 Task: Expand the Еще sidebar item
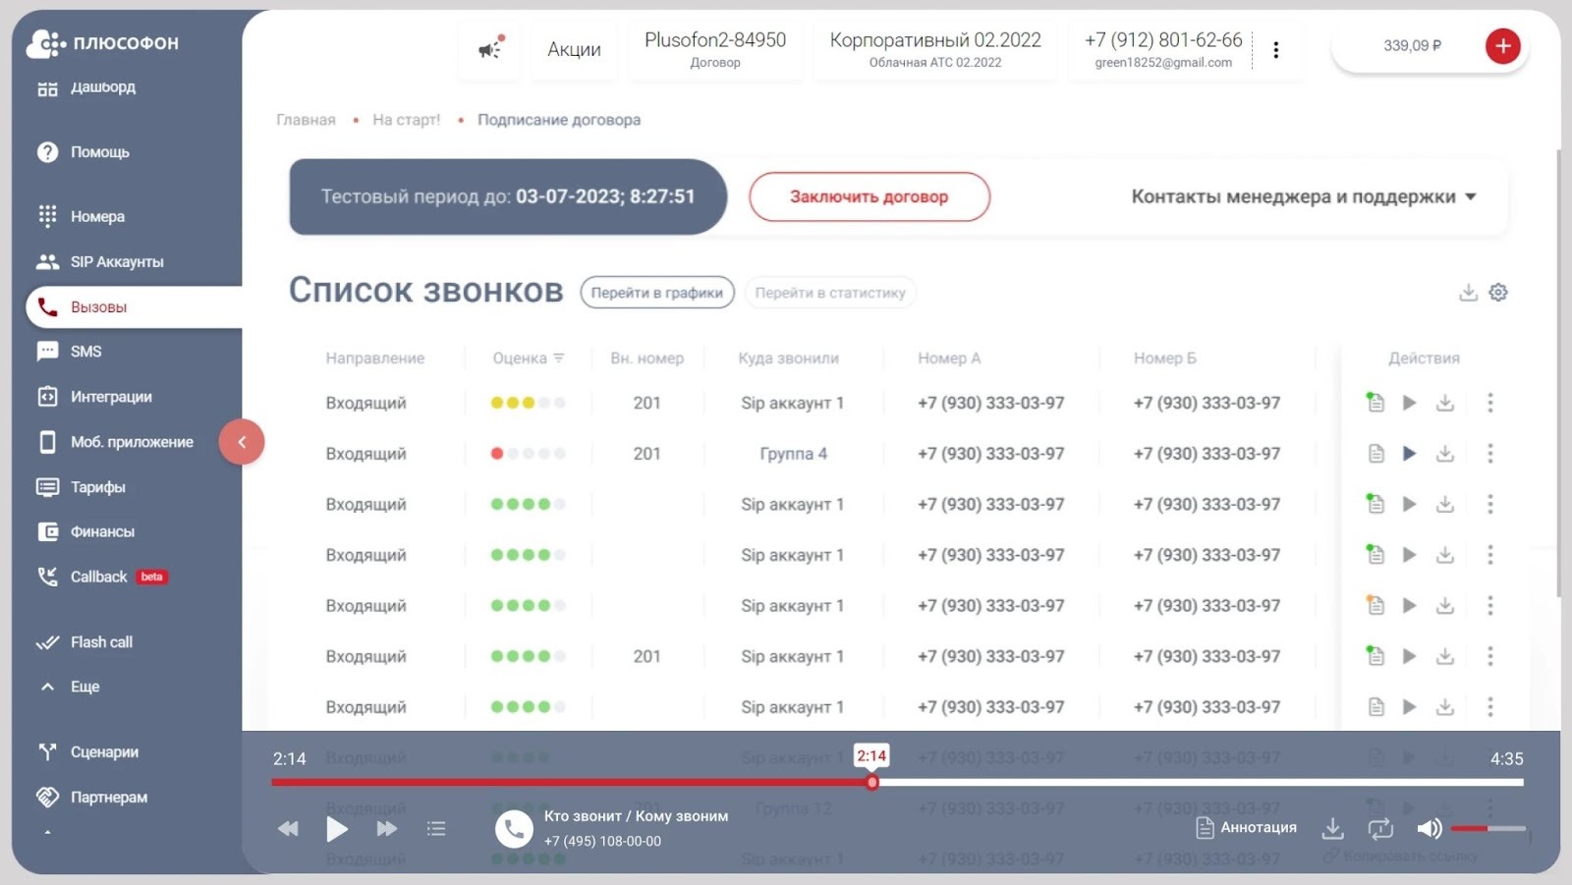click(84, 686)
